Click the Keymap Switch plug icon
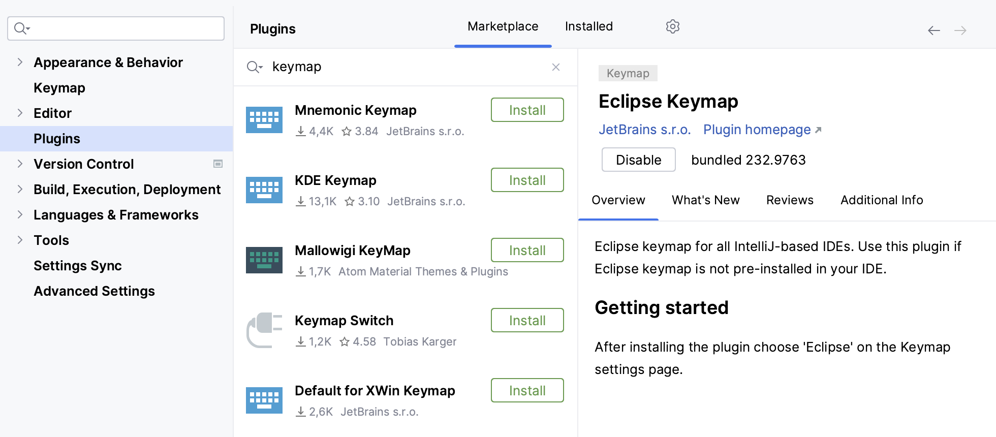Viewport: 996px width, 437px height. tap(264, 330)
